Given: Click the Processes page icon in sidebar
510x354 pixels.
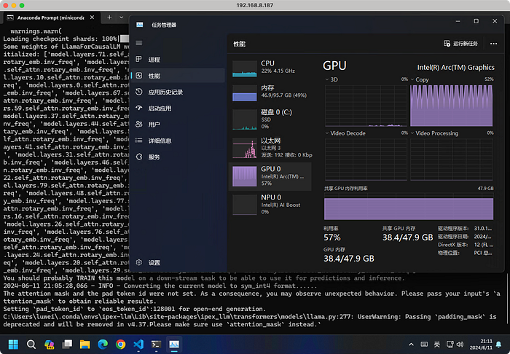Looking at the screenshot, I should pyautogui.click(x=139, y=59).
